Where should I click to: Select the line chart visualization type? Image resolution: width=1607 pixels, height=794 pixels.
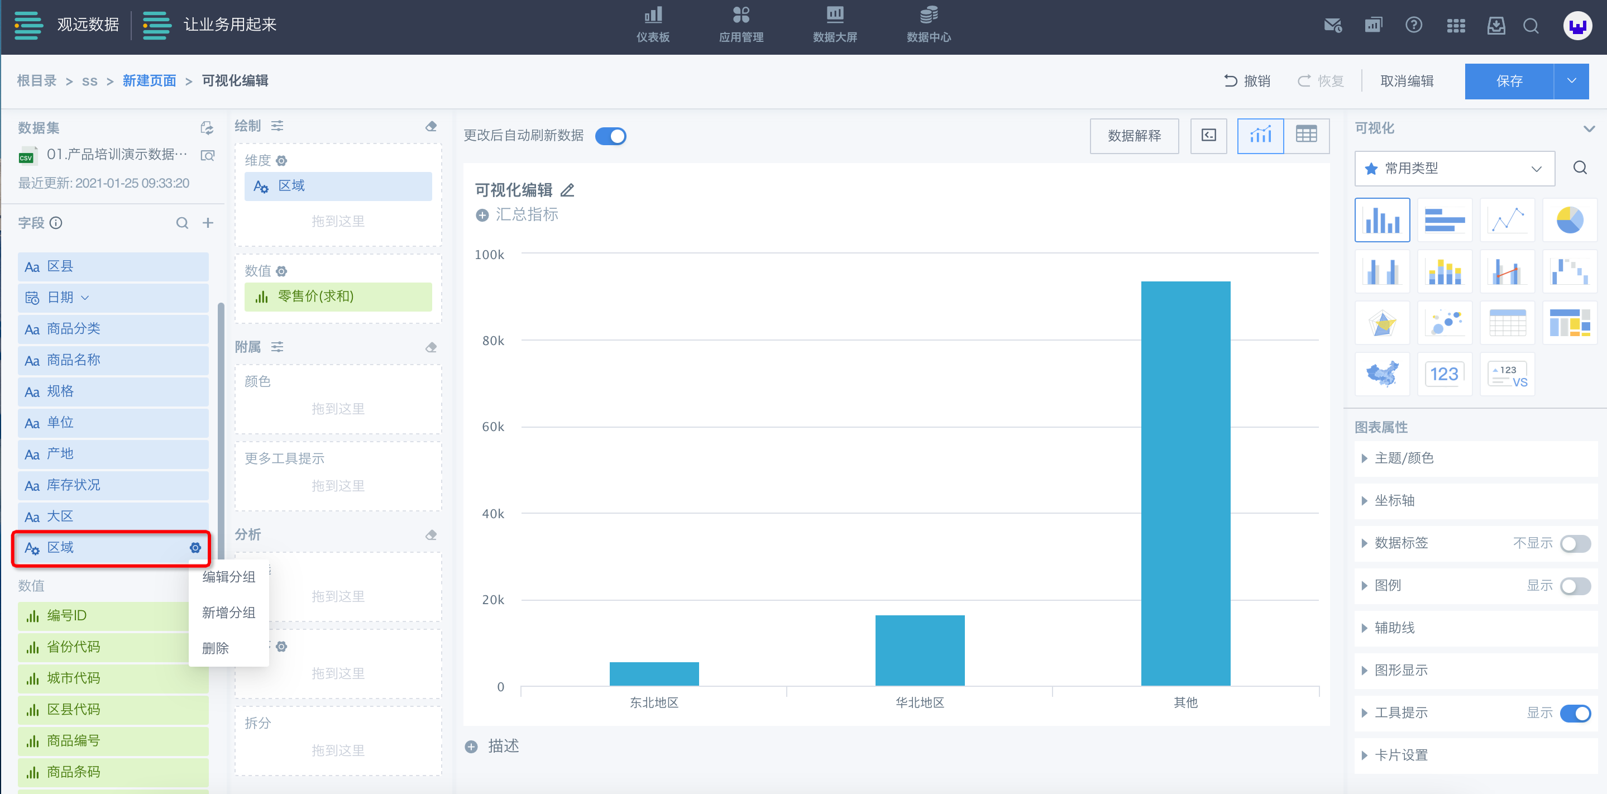click(1506, 219)
